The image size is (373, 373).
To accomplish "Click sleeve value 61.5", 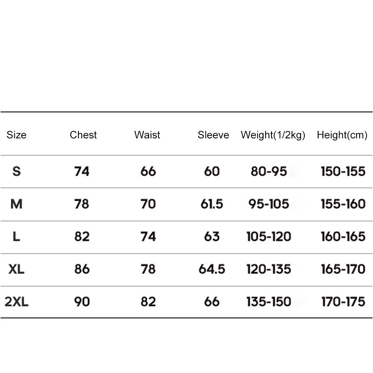I will click(x=212, y=204).
